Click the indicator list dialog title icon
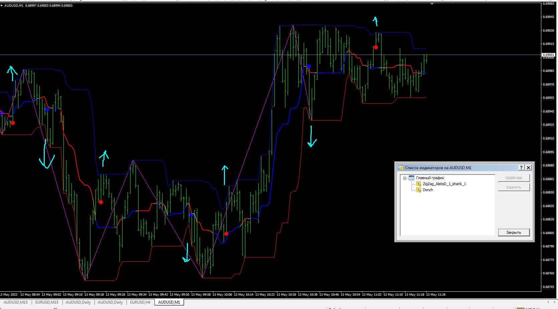Image resolution: width=558 pixels, height=309 pixels. pyautogui.click(x=401, y=167)
